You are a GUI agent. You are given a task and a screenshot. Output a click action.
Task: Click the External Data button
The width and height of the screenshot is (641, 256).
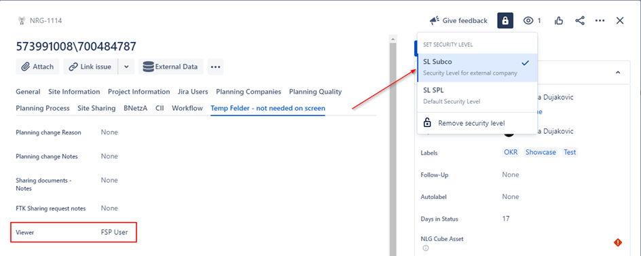point(171,67)
